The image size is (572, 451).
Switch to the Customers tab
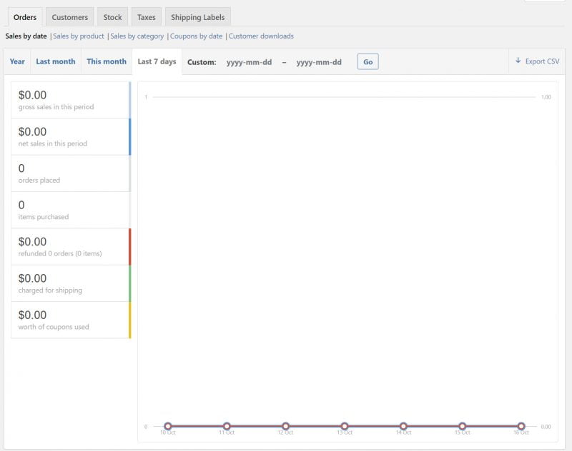tap(69, 17)
